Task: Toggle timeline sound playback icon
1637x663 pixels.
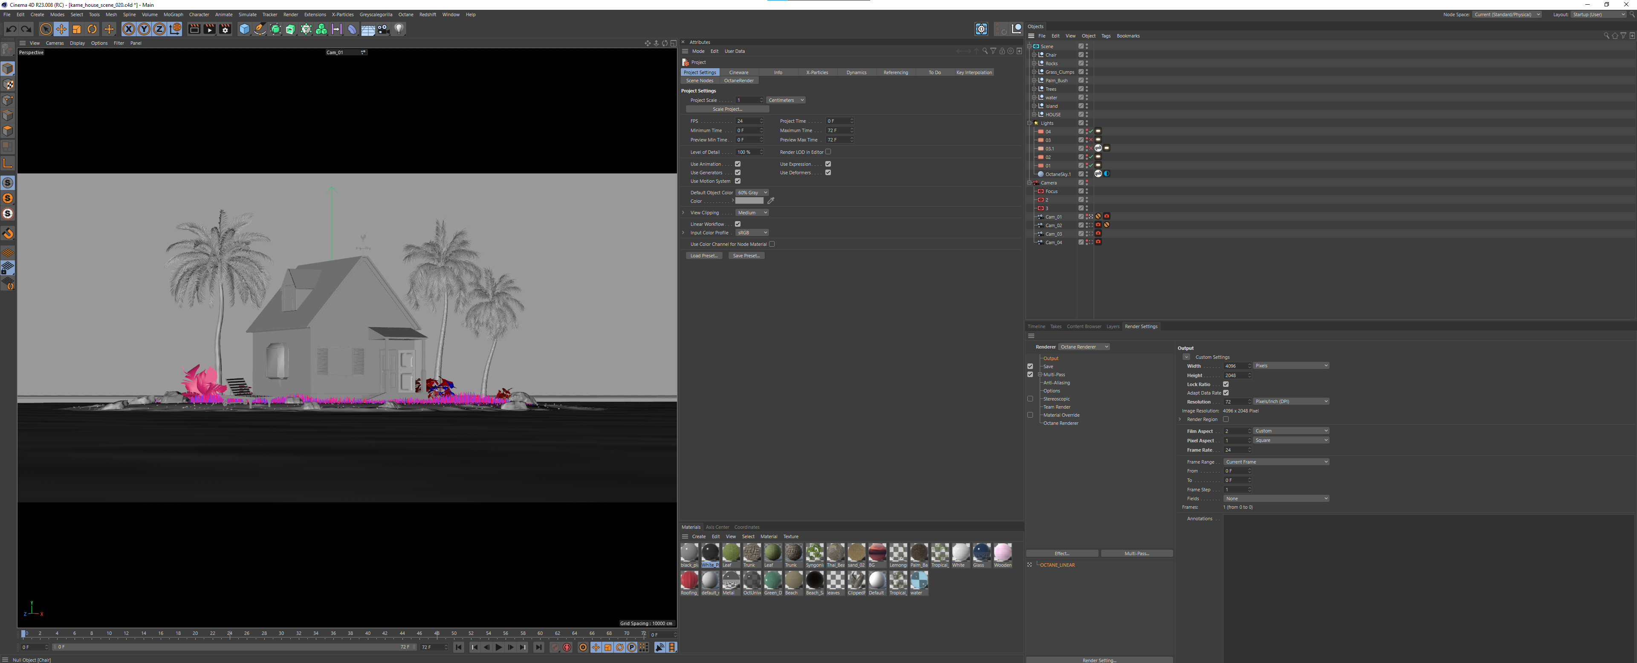Action: (x=659, y=647)
